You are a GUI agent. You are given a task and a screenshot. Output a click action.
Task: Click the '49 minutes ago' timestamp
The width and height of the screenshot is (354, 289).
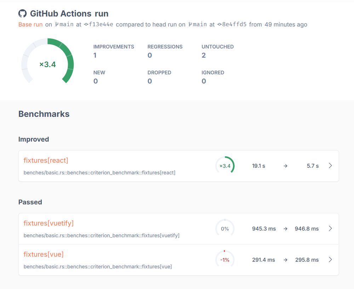click(x=286, y=24)
